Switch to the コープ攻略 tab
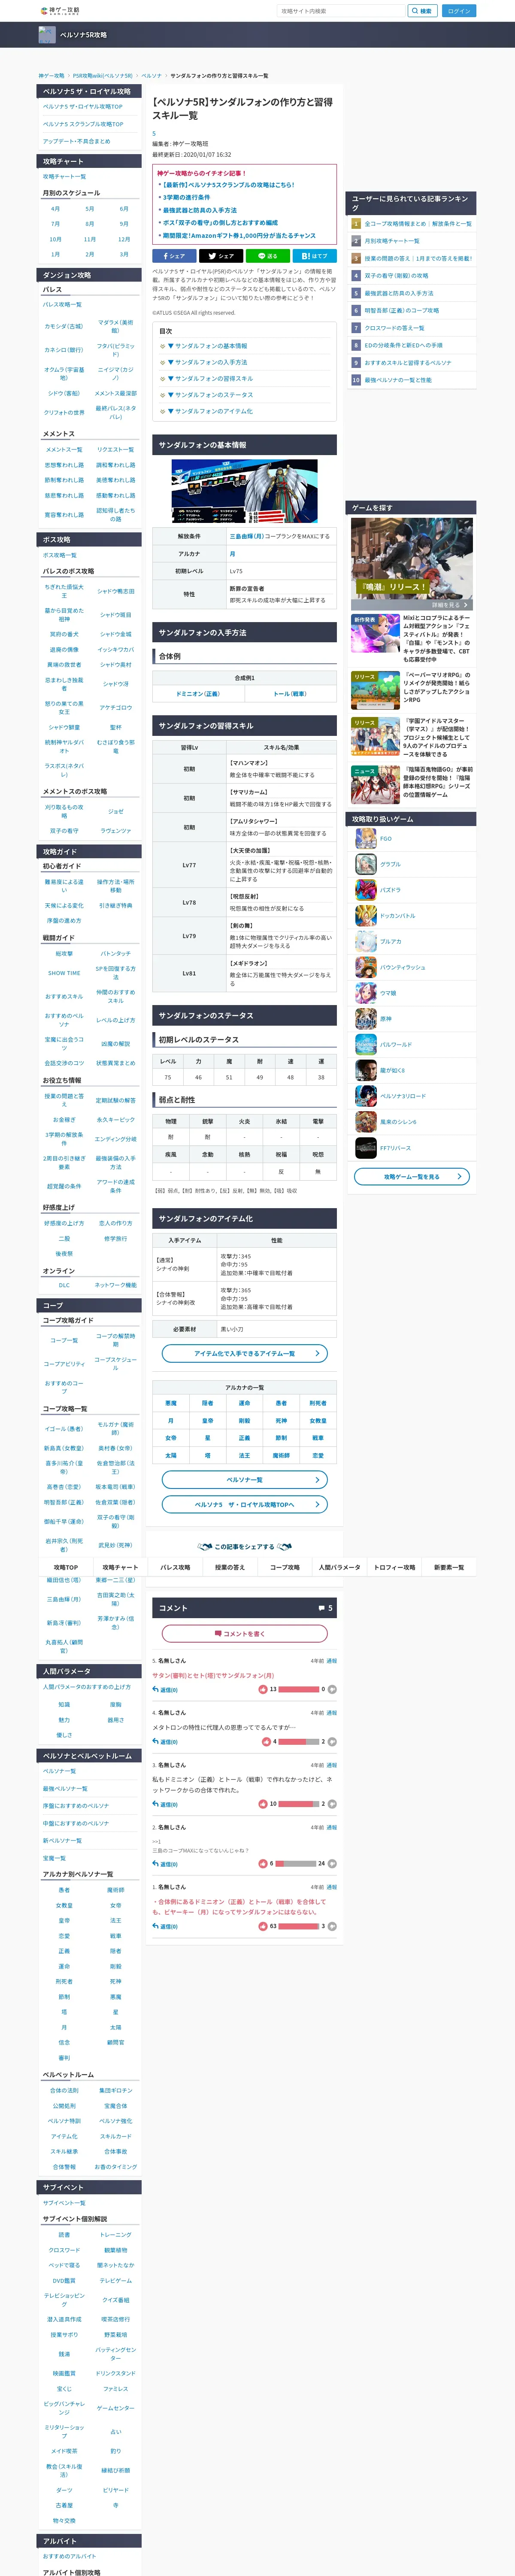The image size is (515, 2576). tap(285, 1567)
